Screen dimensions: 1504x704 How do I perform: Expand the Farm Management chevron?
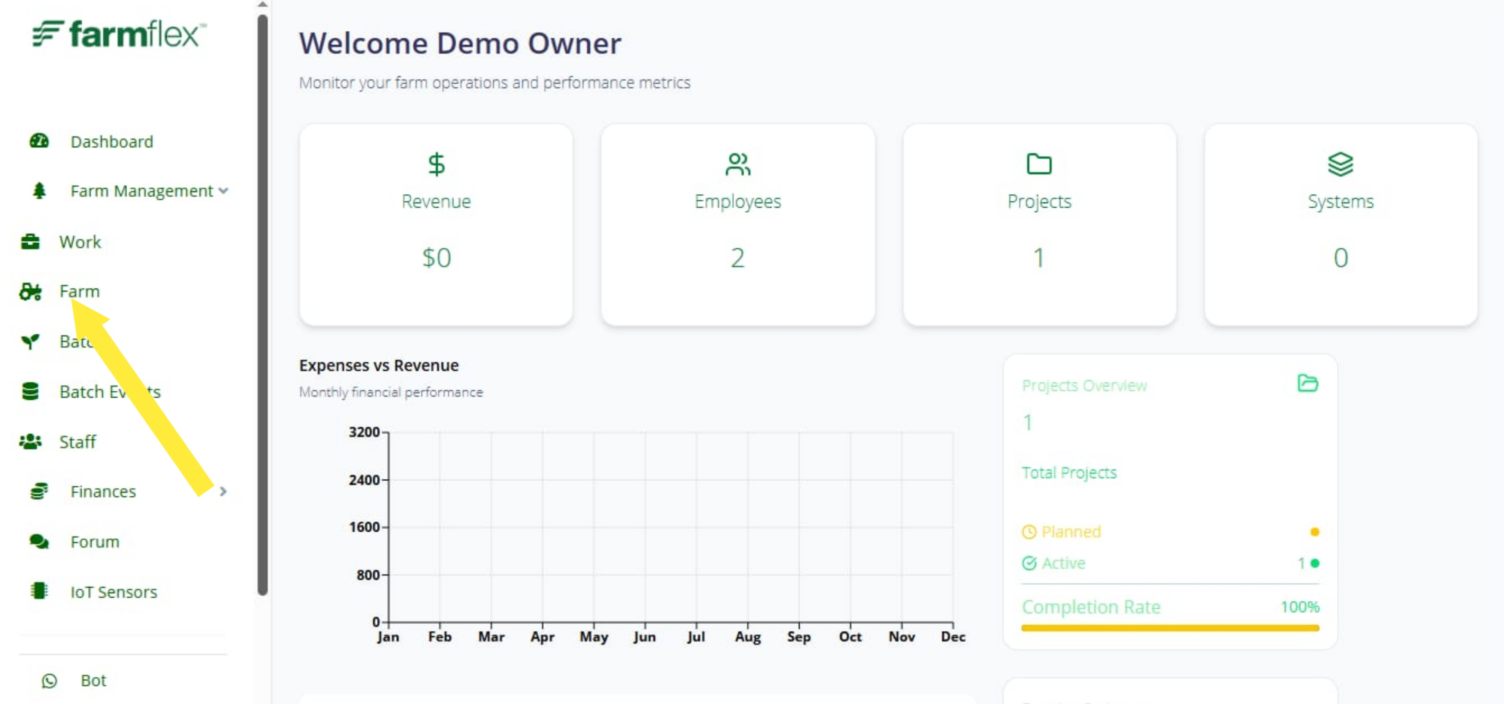223,191
